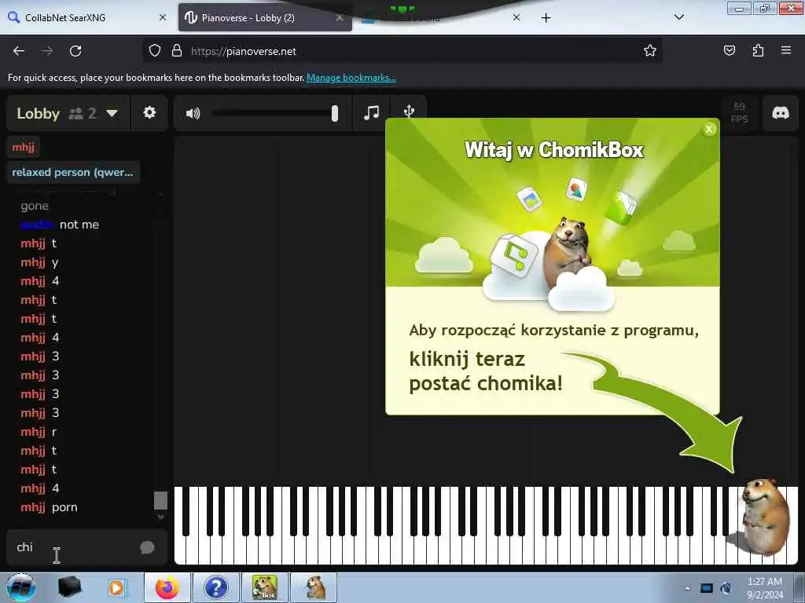Open Firefox from the taskbar
805x603 pixels.
pyautogui.click(x=167, y=587)
